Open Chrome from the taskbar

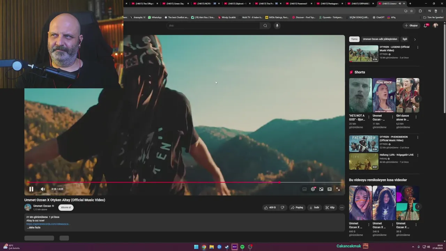pyautogui.click(x=204, y=247)
